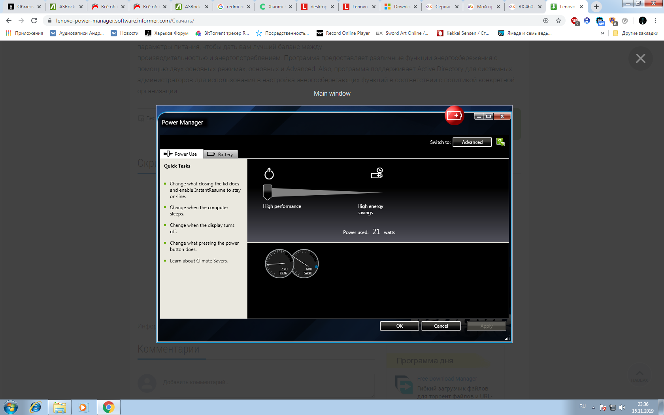Viewport: 664px width, 415px height.
Task: Open Windows Explorer from the taskbar
Action: click(60, 407)
